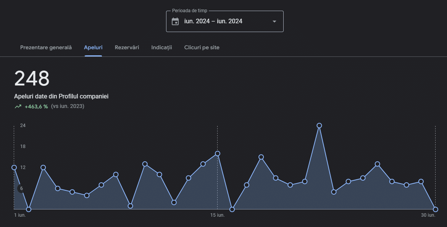The height and width of the screenshot is (227, 447).
Task: Click the 15 iun. x-axis label
Action: pyautogui.click(x=218, y=215)
